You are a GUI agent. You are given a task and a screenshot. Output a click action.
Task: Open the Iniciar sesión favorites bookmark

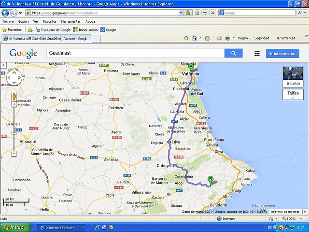click(x=85, y=30)
